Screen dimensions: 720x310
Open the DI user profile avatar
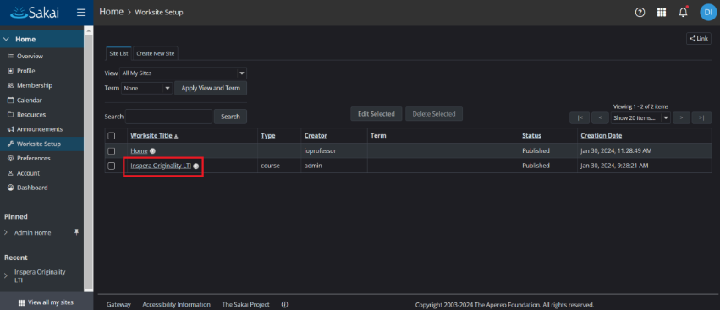[x=707, y=13]
